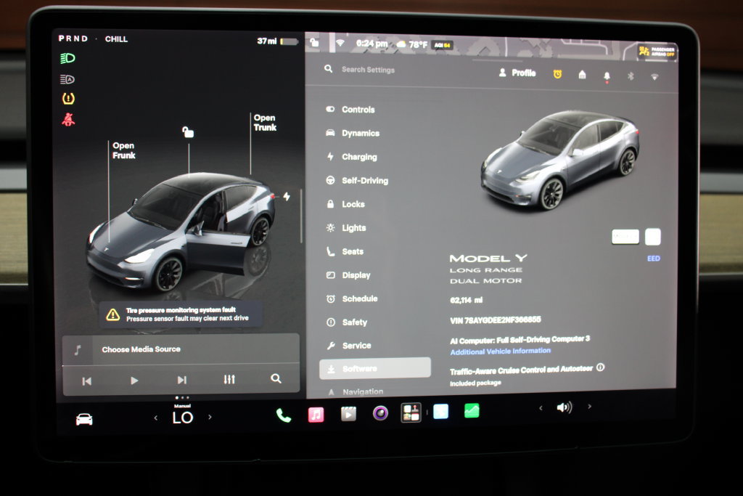Tap Open Frunk

pyautogui.click(x=123, y=150)
